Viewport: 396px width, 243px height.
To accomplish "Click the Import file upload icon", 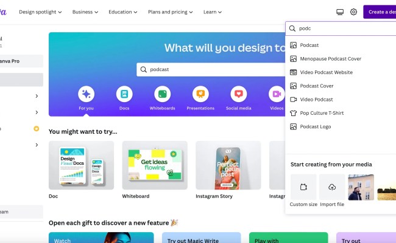I will (332, 187).
